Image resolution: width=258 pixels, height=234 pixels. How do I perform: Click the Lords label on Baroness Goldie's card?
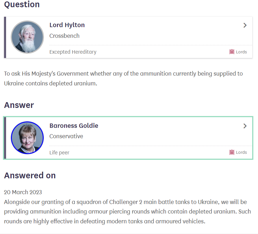pos(241,152)
